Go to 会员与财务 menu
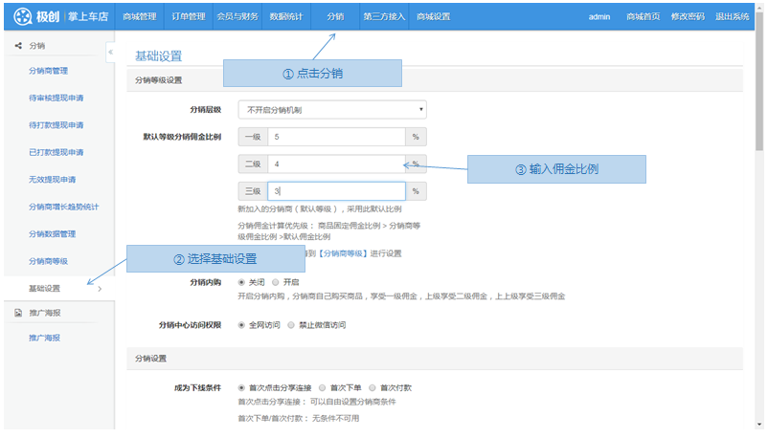Screen dimensions: 768x438 click(237, 16)
